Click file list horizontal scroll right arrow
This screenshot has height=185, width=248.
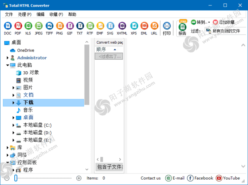pos(120,159)
